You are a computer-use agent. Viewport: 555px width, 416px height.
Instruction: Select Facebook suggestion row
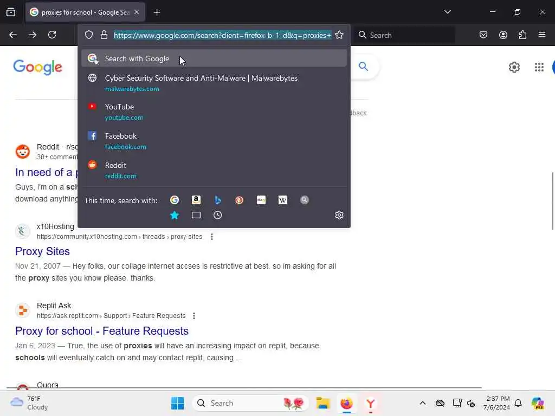pos(214,141)
